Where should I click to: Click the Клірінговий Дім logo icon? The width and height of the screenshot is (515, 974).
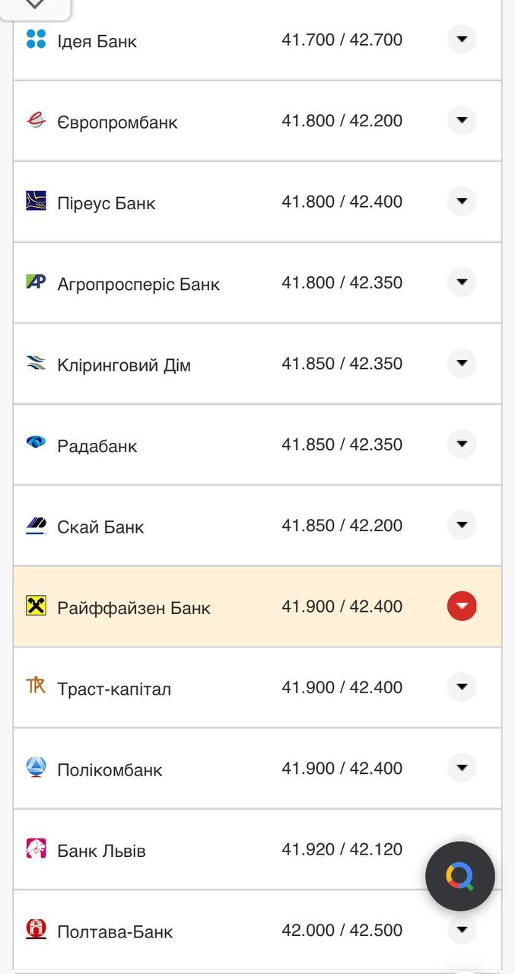tap(36, 363)
